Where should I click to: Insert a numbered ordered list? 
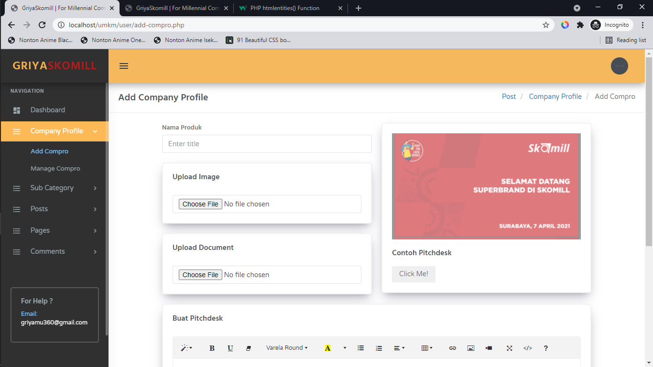[379, 348]
